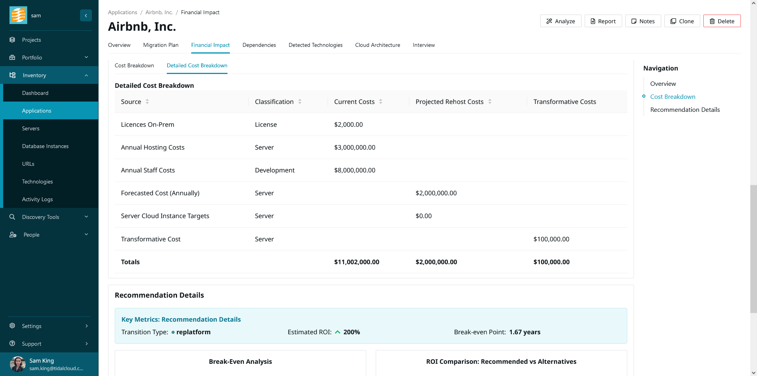
Task: Click the Discovery Tools magnifier icon
Action: tap(12, 217)
